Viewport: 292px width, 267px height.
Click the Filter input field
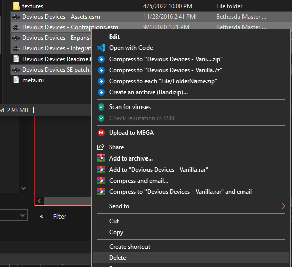coord(72,217)
